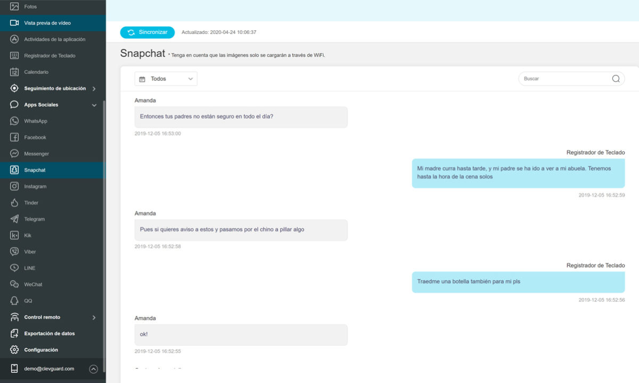
Task: Open the Tinder flame icon
Action: (x=14, y=203)
